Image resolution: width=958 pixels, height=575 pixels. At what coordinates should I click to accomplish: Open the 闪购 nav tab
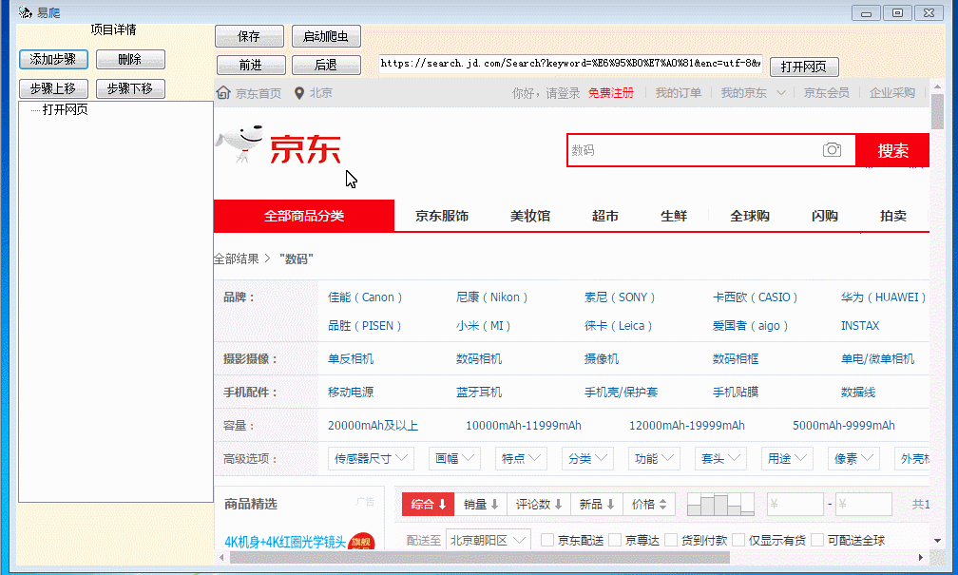[x=824, y=216]
